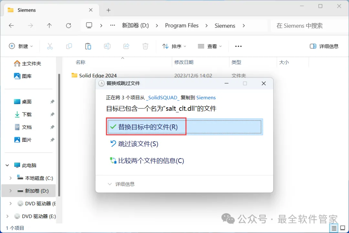
Task: Click the navigation pane scrollbar
Action: pos(59,135)
